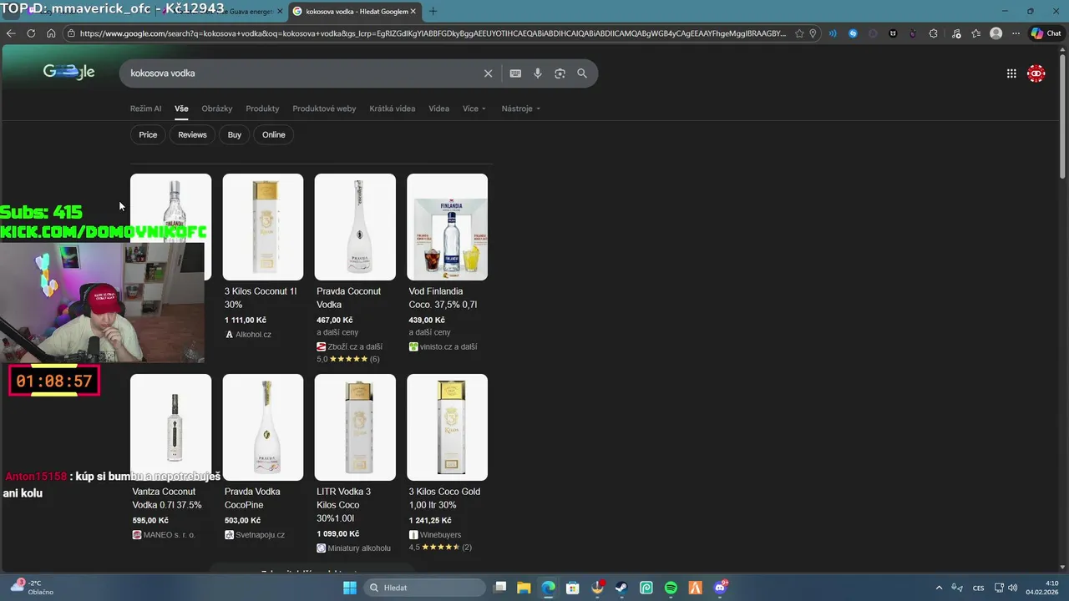Open the CES language indicator

click(x=978, y=588)
